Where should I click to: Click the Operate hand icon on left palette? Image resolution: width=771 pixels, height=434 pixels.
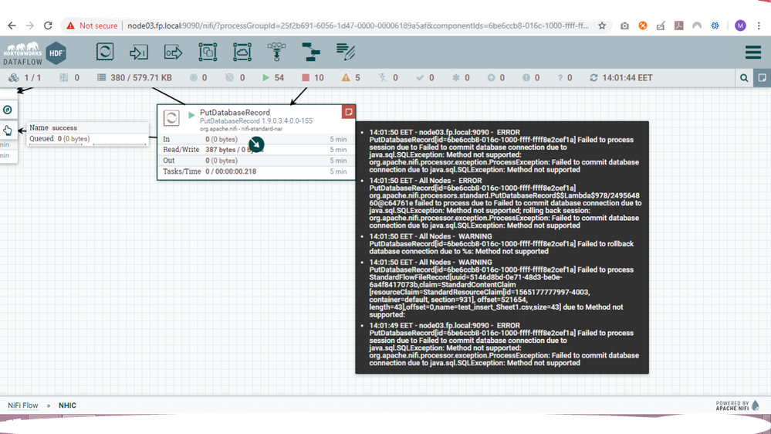click(x=8, y=131)
